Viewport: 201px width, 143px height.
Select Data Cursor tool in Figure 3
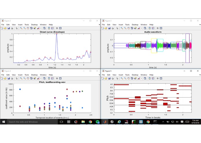(135, 28)
